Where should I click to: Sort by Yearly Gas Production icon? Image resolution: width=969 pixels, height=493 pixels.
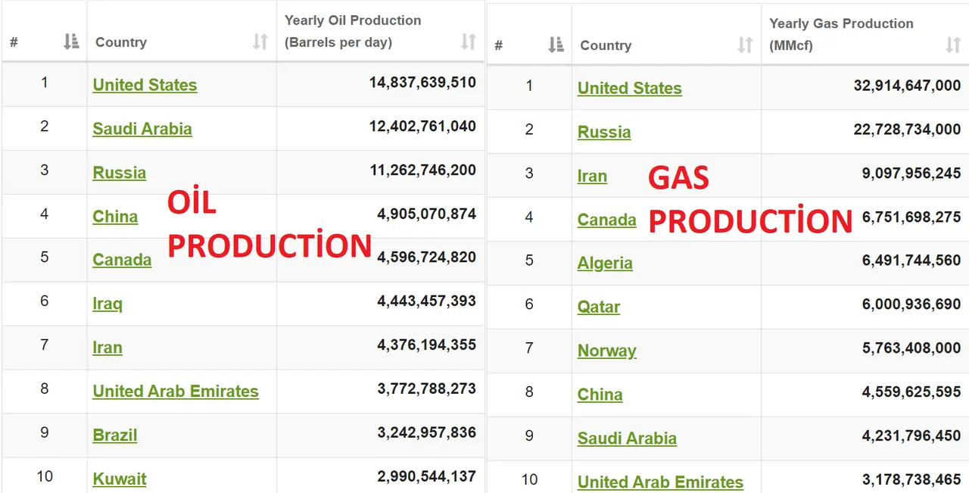tap(953, 45)
